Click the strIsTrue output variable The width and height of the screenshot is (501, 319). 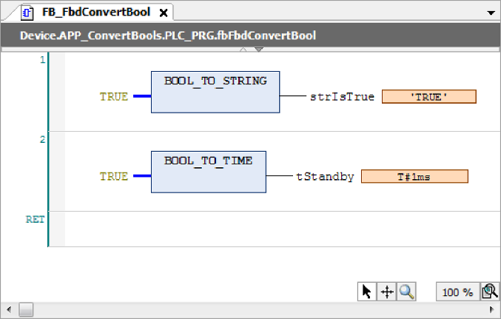(342, 97)
